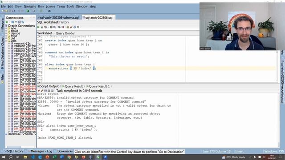Click green Back navigation icon in main toolbar

(28, 11)
